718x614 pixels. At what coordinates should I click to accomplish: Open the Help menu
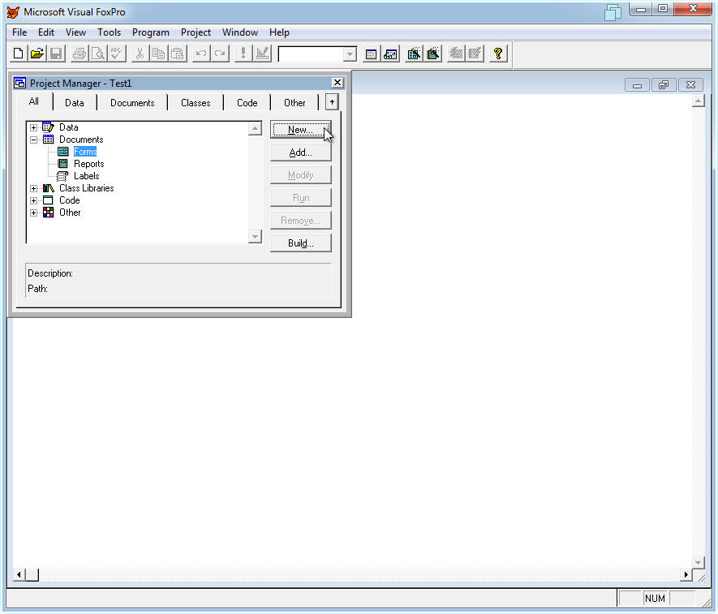pyautogui.click(x=279, y=32)
